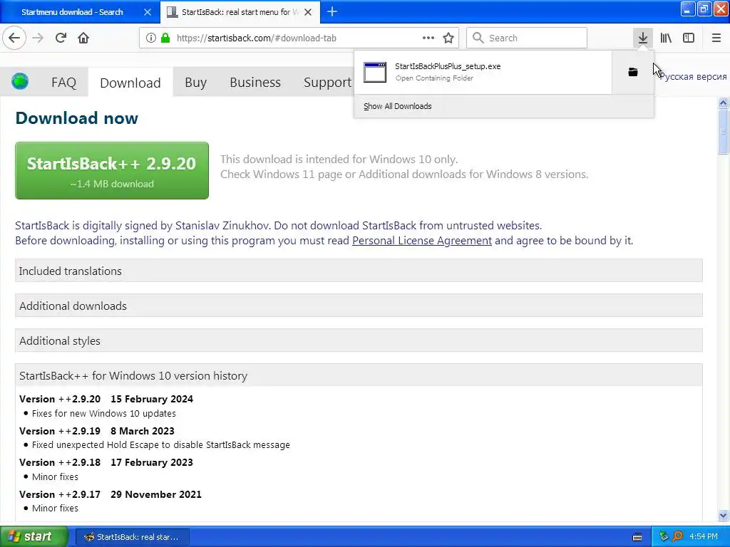Viewport: 730px width, 547px height.
Task: Expand the Additional downloads section
Action: [x=359, y=306]
